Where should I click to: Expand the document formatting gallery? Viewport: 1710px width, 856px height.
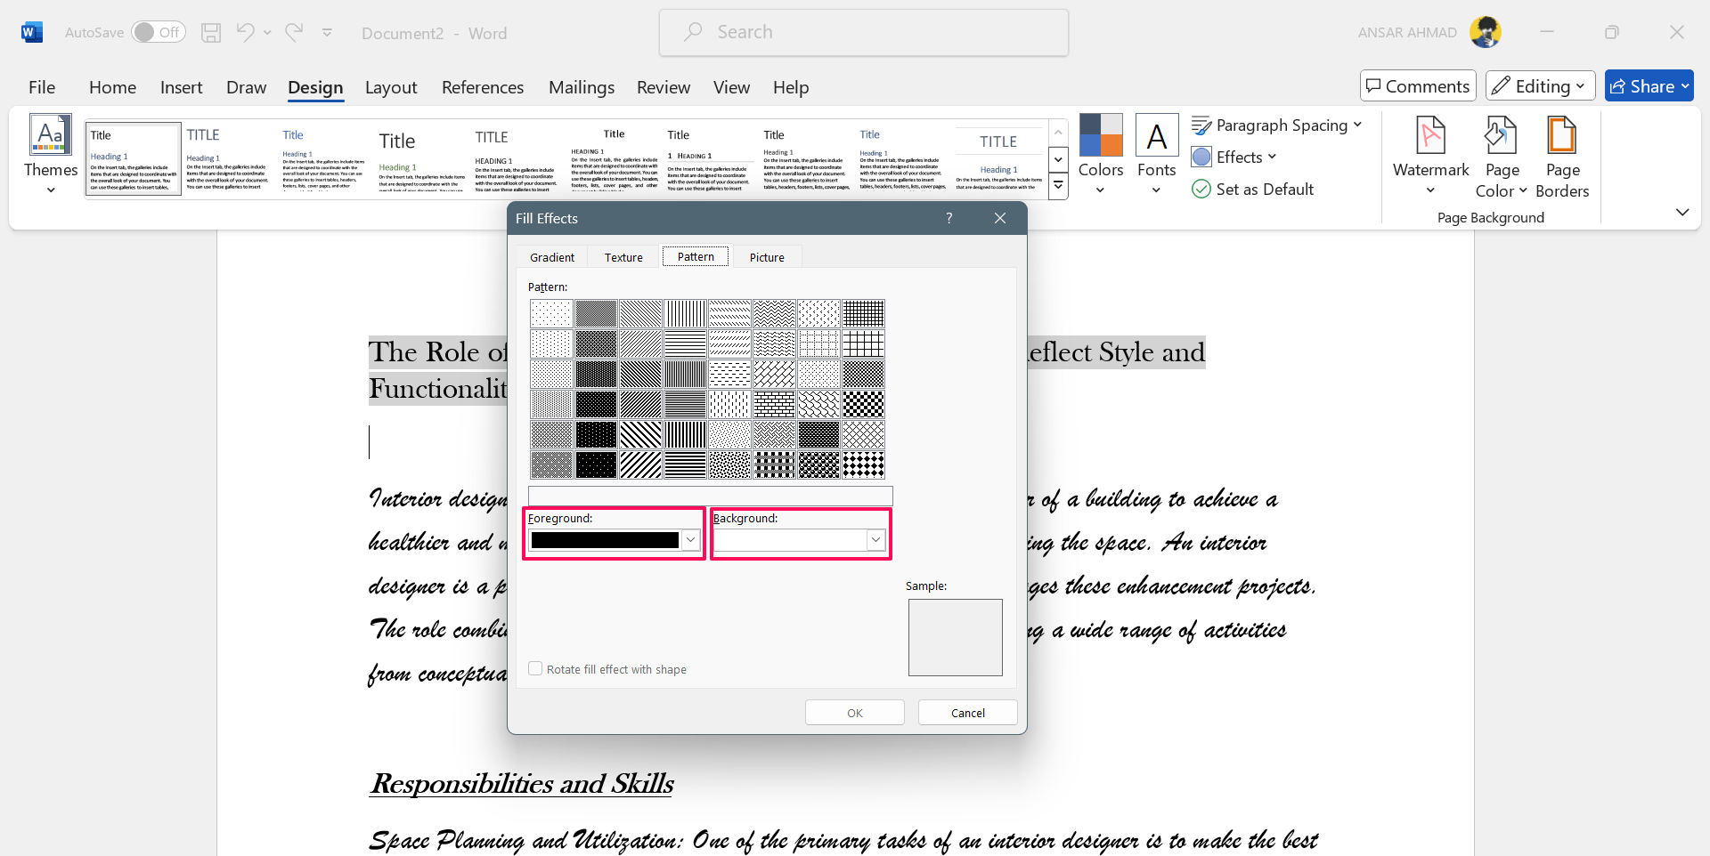[x=1058, y=187]
